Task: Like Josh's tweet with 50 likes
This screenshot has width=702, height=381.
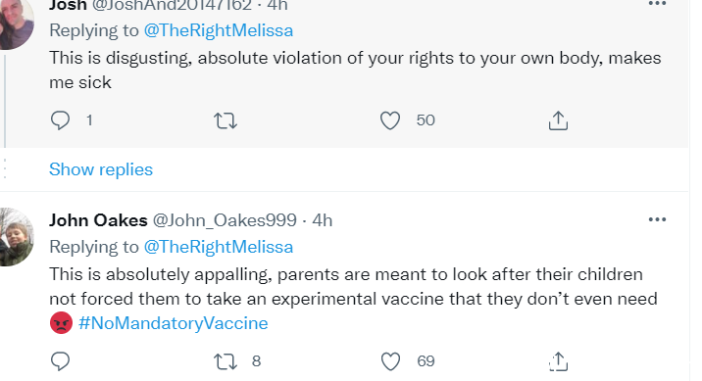Action: tap(390, 120)
